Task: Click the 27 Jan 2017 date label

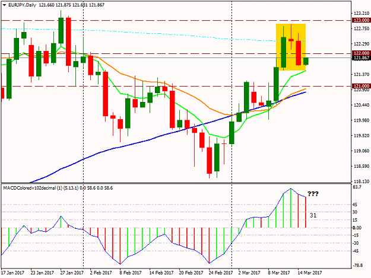Action: (x=72, y=273)
